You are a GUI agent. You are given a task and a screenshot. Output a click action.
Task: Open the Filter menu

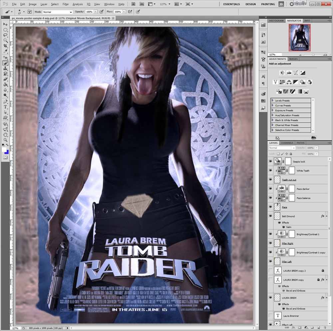66,4
